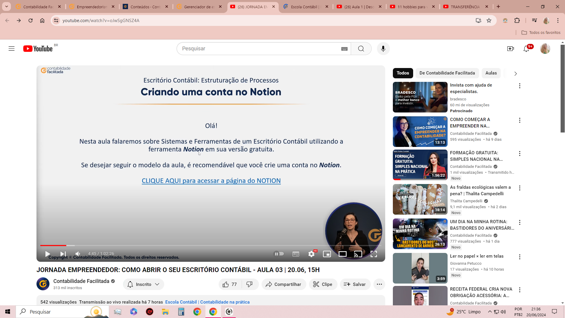Open options for Ler no papel video
565x318 pixels.
(520, 257)
